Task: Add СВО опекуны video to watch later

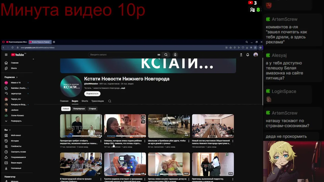Action: pos(143,117)
